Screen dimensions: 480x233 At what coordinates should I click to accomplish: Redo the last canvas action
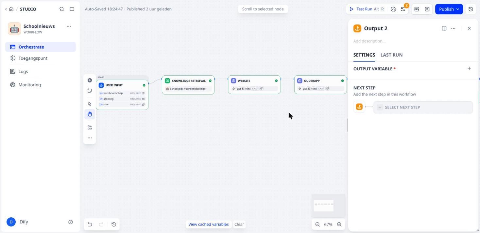click(101, 224)
